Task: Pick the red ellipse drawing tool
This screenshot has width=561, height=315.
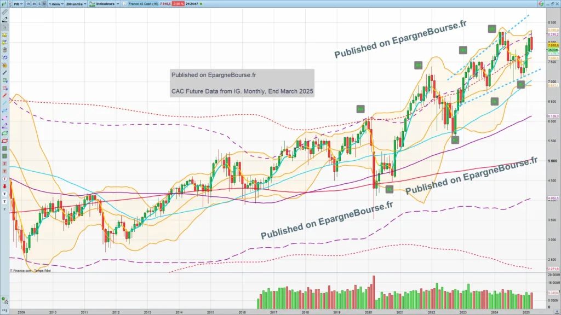Action: (4, 141)
